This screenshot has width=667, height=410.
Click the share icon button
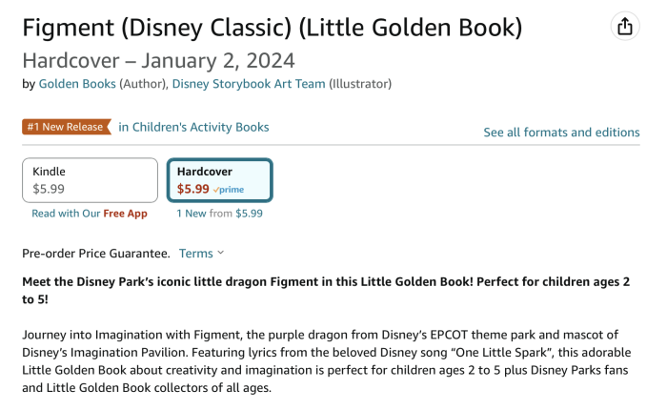[625, 27]
